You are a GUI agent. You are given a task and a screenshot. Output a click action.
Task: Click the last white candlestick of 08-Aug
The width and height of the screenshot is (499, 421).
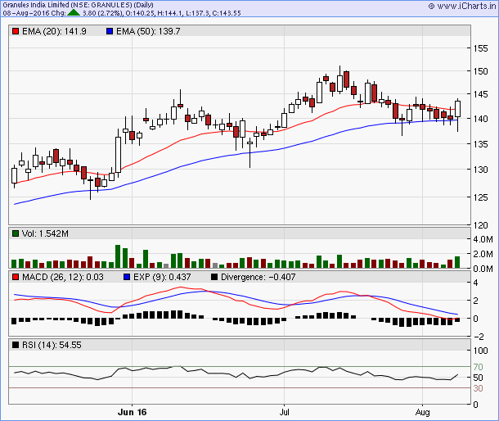coord(457,109)
